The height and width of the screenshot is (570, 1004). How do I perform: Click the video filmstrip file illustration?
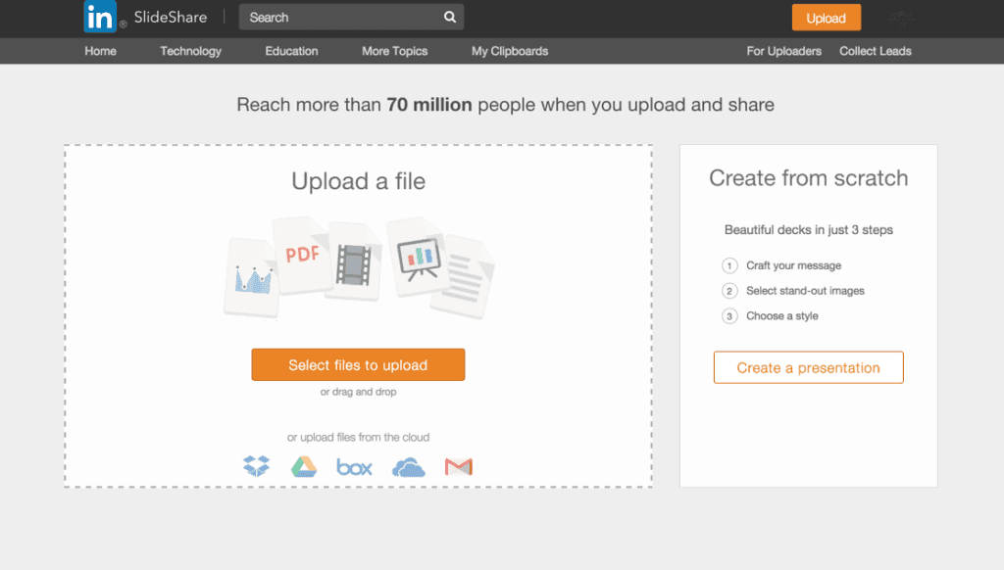click(x=354, y=262)
